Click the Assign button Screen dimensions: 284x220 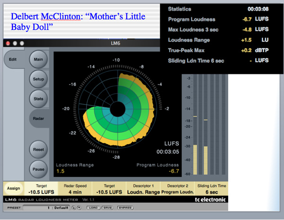point(13,188)
